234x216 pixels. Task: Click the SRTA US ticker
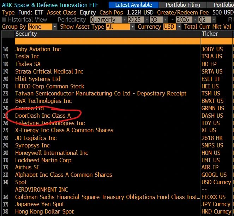(x=212, y=71)
